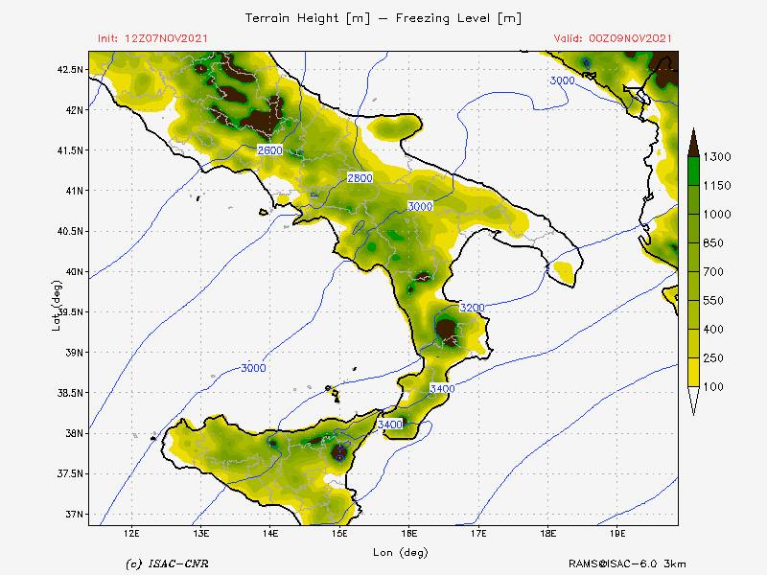The image size is (767, 575).
Task: Click the '38N' latitude tick label
Action: click(75, 433)
